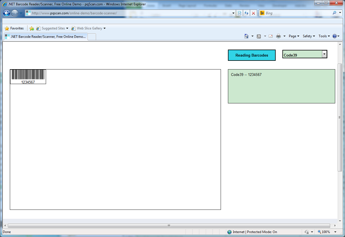
Task: Print the page using printer icon
Action: 278,36
